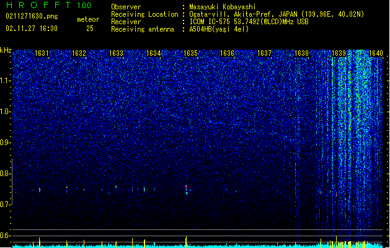Click the 1631 time marker label
The image size is (390, 248).
pos(42,53)
